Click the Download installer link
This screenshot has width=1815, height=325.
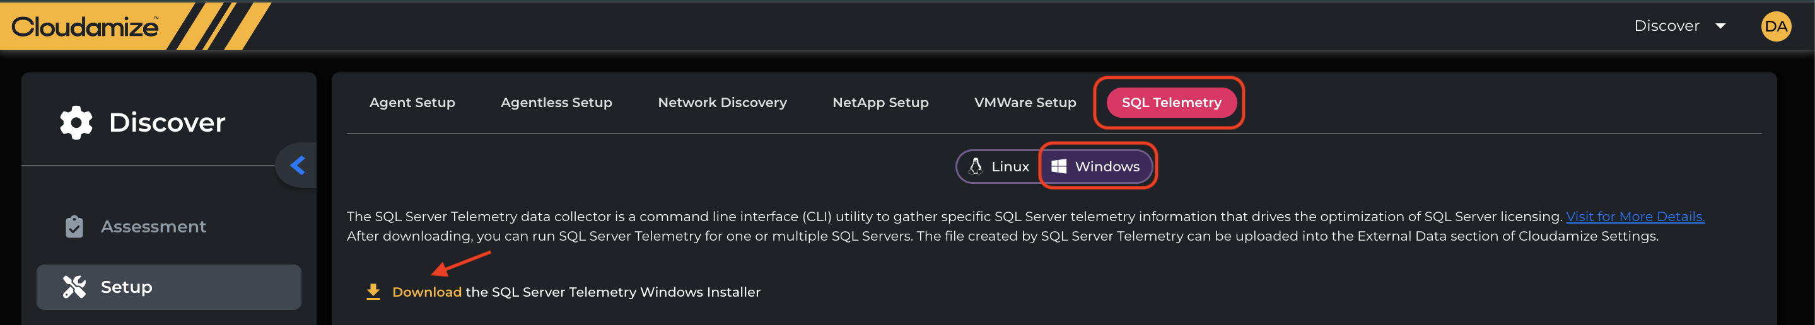tap(426, 292)
